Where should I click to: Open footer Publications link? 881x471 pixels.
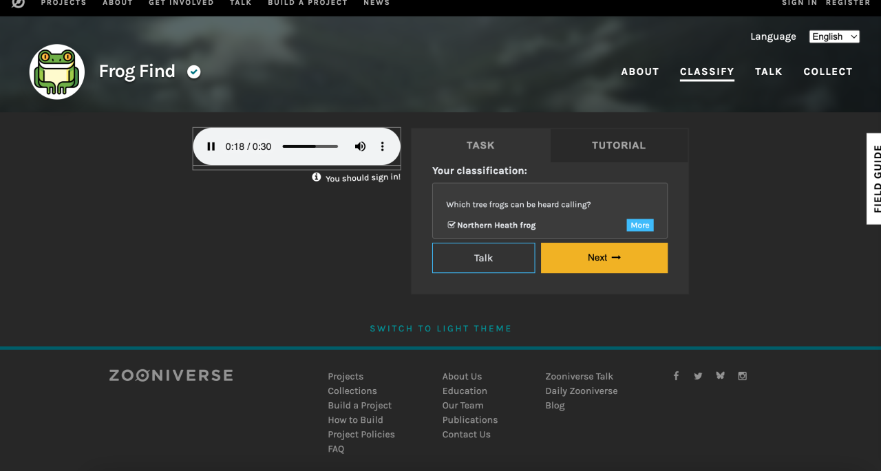pos(470,419)
